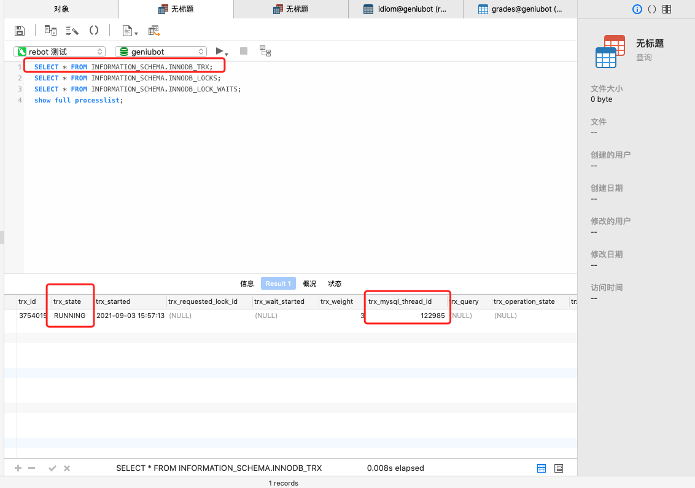Click the 0.008s elapsed status text
This screenshot has height=488, width=695.
[395, 468]
